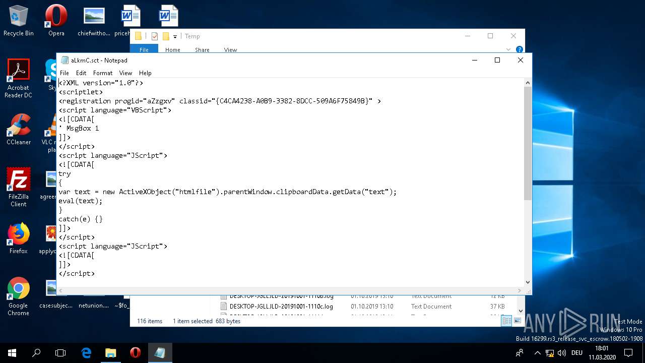The height and width of the screenshot is (363, 645).
Task: Switch Explorer to large icons view
Action: (x=517, y=321)
